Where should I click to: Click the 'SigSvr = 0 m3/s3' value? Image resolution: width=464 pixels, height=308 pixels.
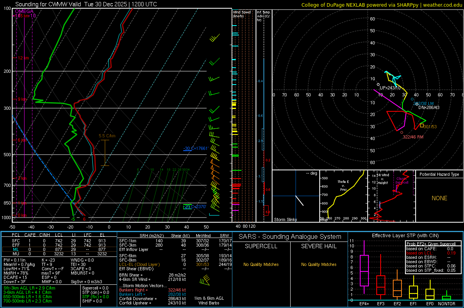pos(87,282)
